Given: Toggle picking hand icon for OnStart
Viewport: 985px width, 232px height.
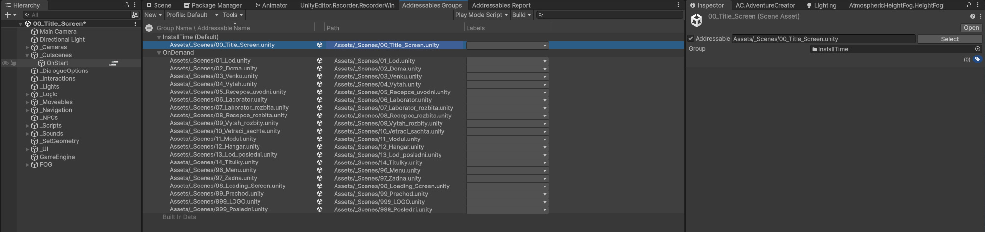Looking at the screenshot, I should [x=14, y=63].
